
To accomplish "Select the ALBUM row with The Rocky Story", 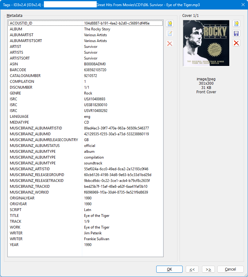I will tap(85, 29).
